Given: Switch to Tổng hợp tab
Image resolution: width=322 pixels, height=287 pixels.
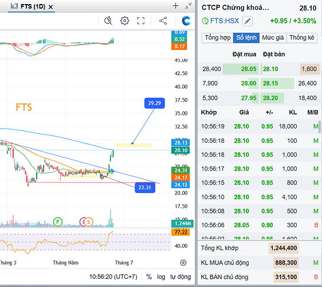Looking at the screenshot, I should click(x=218, y=38).
